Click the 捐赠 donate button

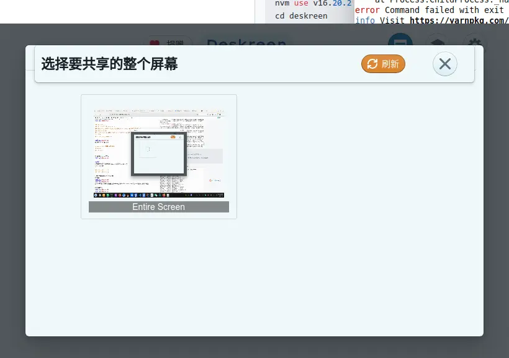tap(168, 43)
